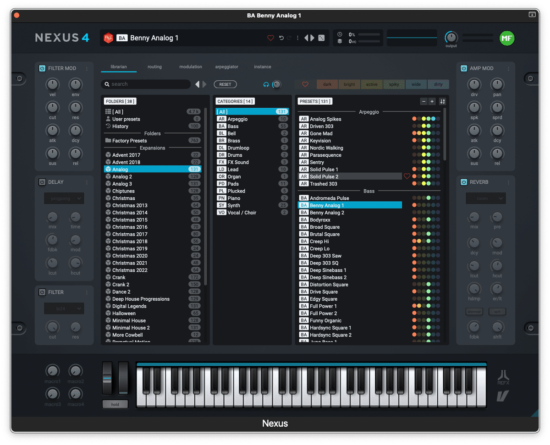Click the favorite heart icon in preset header
This screenshot has height=445, width=550.
270,38
